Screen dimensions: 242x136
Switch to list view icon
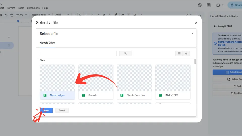coord(179,53)
